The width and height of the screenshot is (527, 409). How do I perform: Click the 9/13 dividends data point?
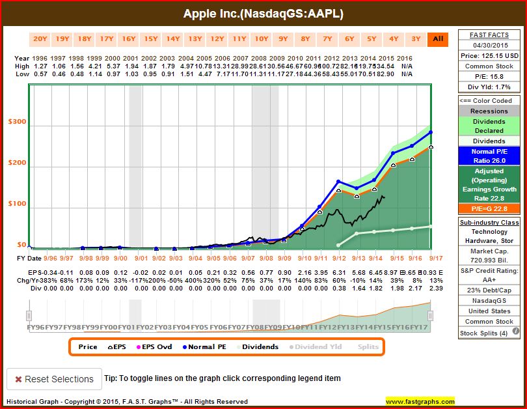[x=357, y=233]
